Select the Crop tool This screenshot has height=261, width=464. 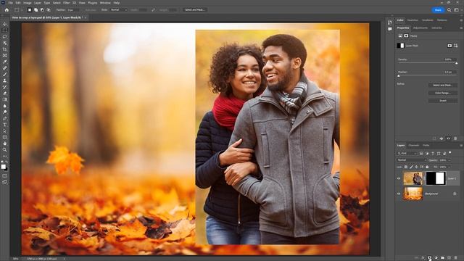coord(5,49)
